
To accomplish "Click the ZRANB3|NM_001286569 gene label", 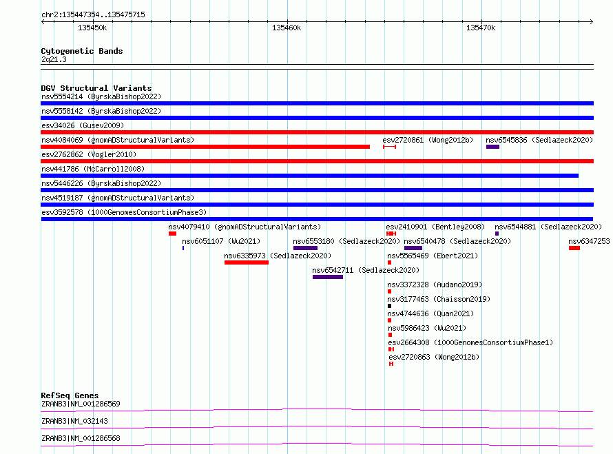I will 81,404.
